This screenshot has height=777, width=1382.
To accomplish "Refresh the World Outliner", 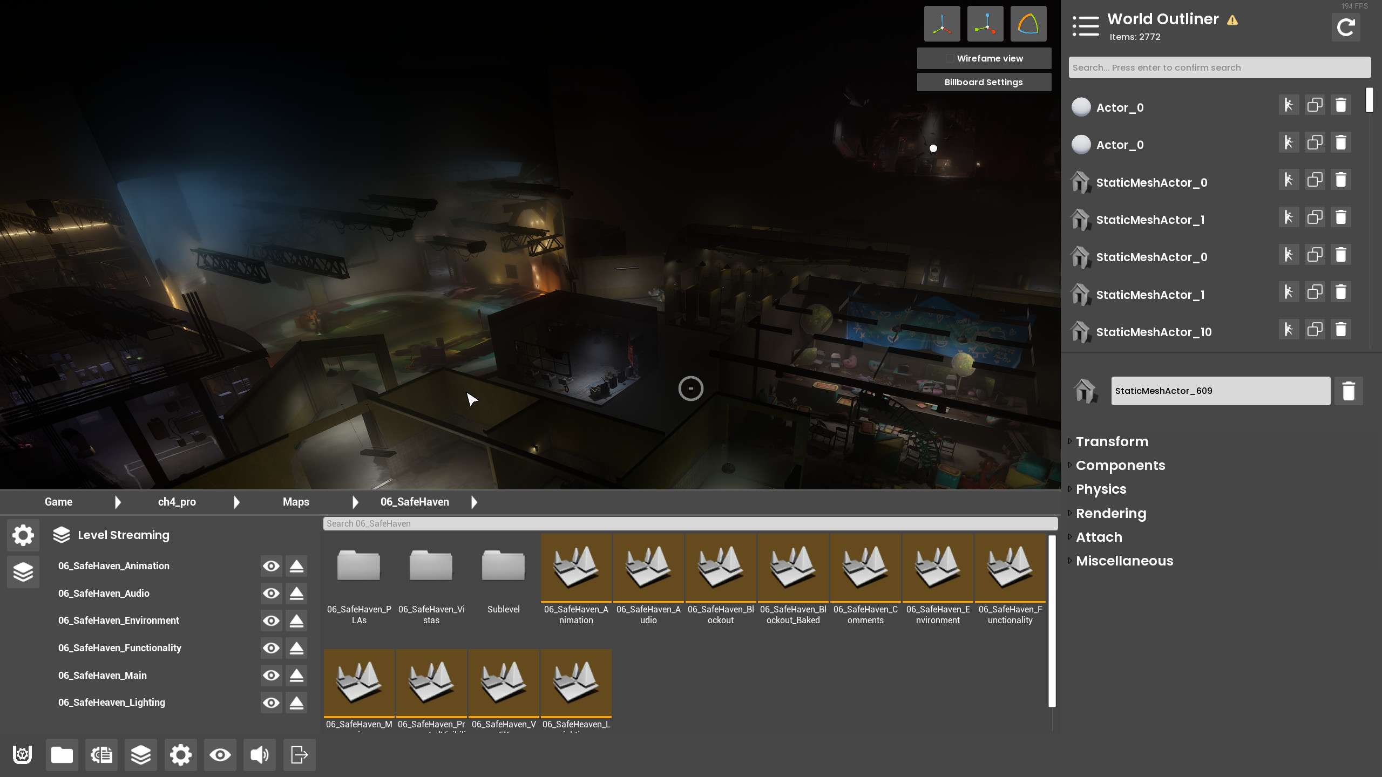I will (x=1346, y=27).
